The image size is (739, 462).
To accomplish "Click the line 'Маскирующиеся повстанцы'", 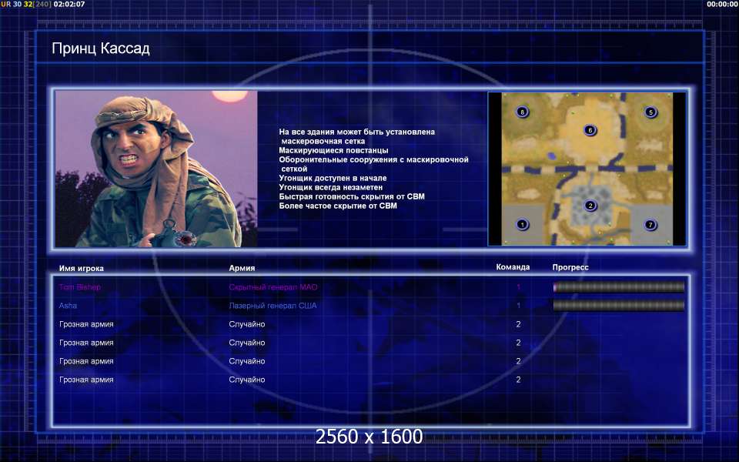I will (333, 150).
